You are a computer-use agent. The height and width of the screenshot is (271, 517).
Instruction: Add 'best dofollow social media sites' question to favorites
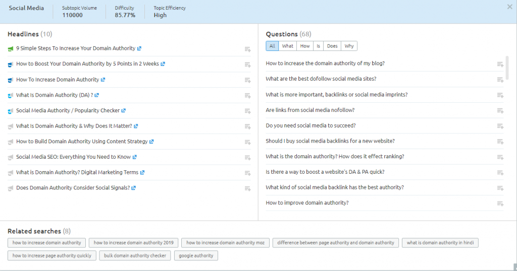500,80
